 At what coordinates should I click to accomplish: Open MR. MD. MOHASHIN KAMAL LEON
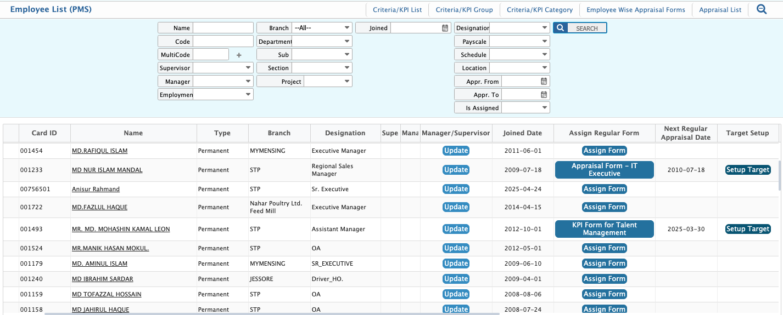pyautogui.click(x=121, y=229)
